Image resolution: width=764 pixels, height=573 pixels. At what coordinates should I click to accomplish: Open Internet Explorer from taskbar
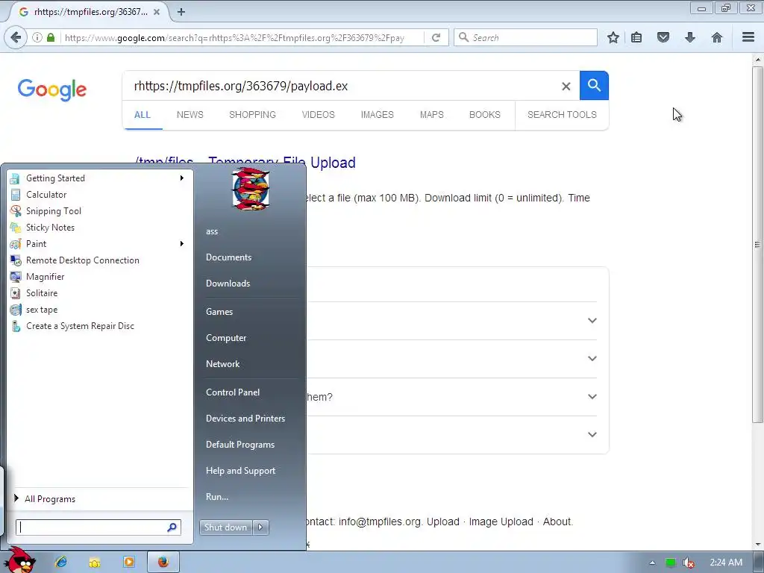61,563
